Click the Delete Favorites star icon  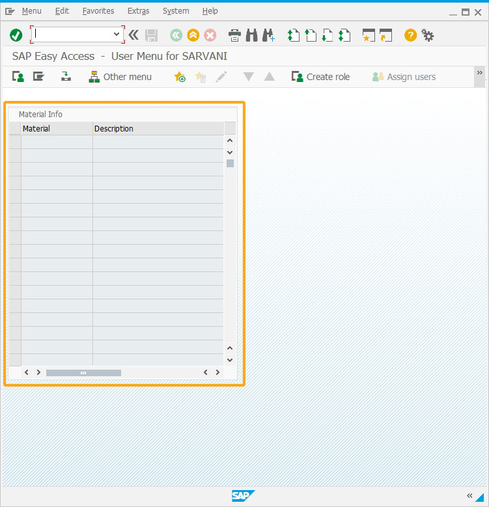(200, 77)
